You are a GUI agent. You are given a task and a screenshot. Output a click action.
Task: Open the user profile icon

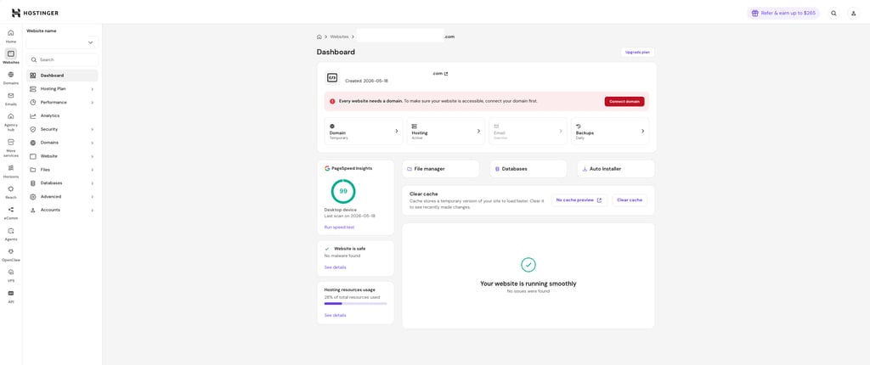tap(854, 13)
